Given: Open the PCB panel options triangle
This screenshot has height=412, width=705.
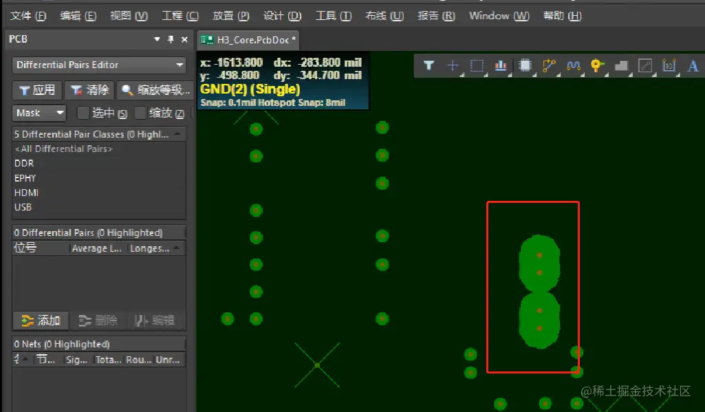Looking at the screenshot, I should (x=157, y=39).
